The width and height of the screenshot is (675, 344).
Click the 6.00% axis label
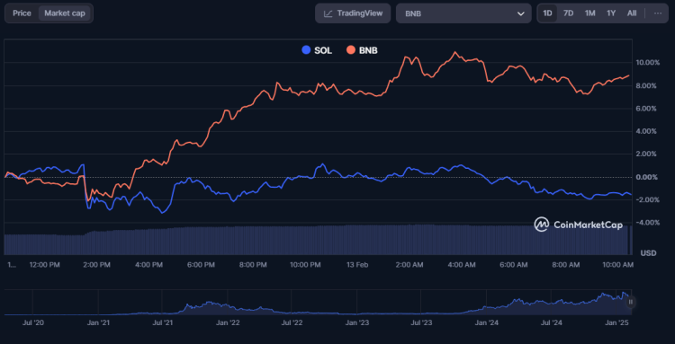tap(645, 109)
